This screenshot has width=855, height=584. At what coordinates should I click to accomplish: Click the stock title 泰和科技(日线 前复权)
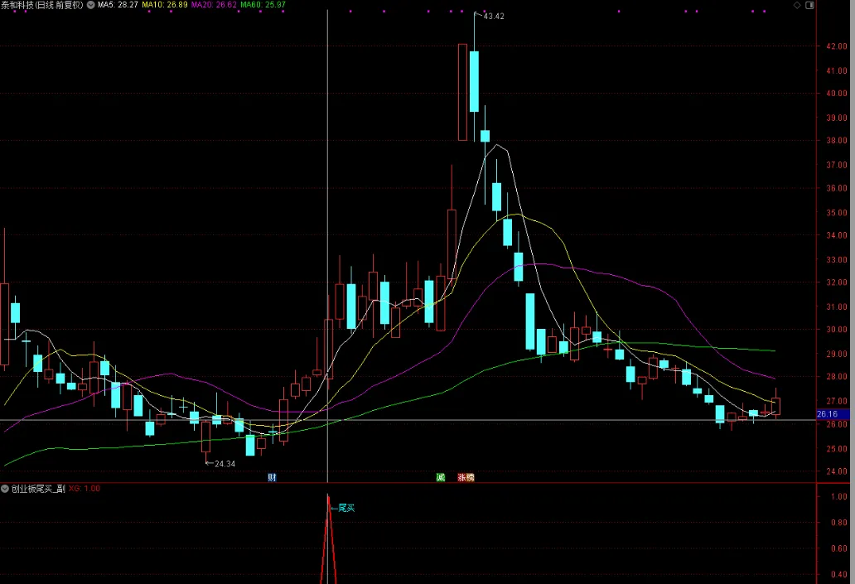pos(42,5)
